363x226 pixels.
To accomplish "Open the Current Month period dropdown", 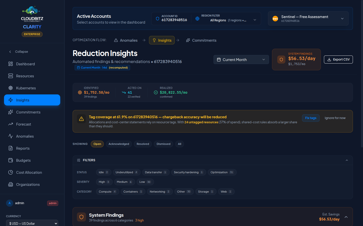I will (x=241, y=60).
